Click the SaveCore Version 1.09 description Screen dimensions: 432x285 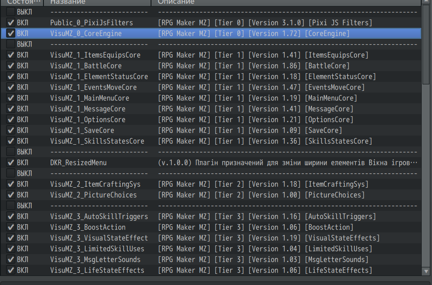250,130
